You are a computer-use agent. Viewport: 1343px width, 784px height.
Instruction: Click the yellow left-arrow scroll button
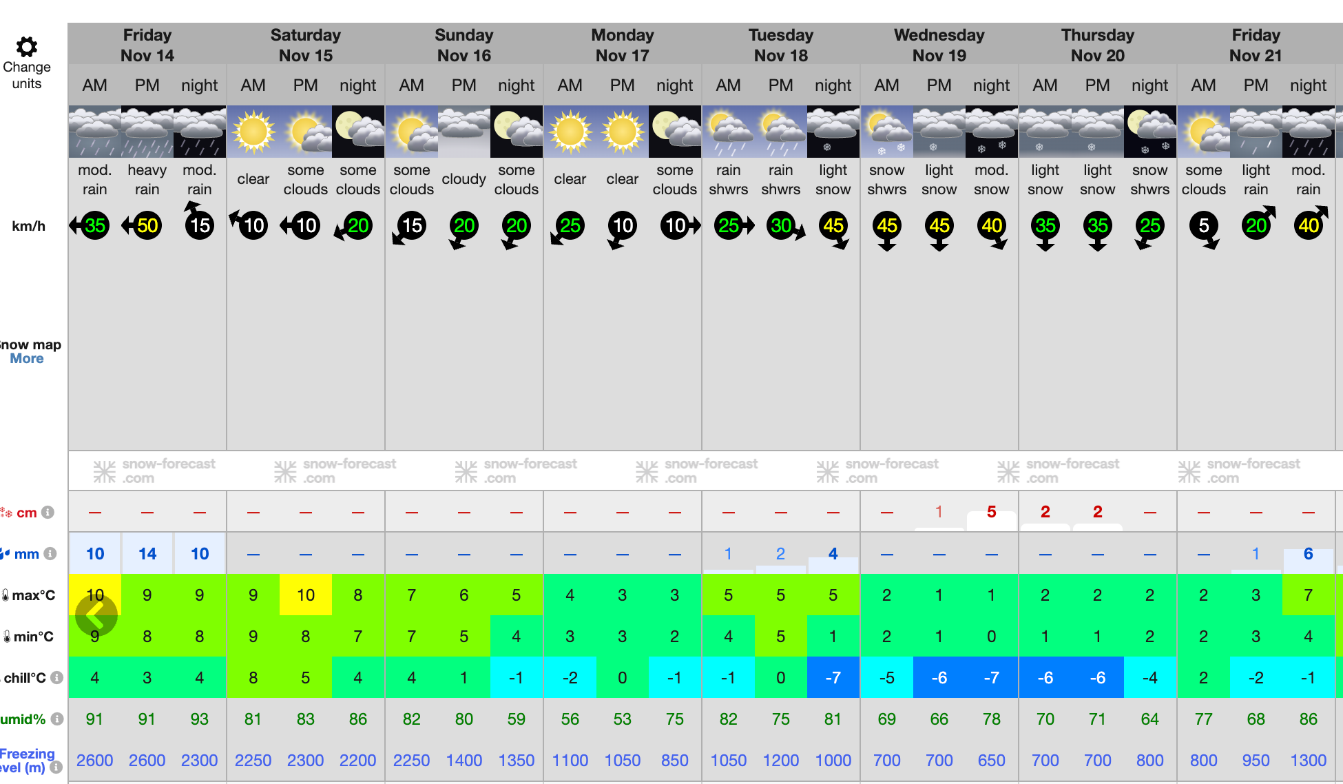[96, 615]
